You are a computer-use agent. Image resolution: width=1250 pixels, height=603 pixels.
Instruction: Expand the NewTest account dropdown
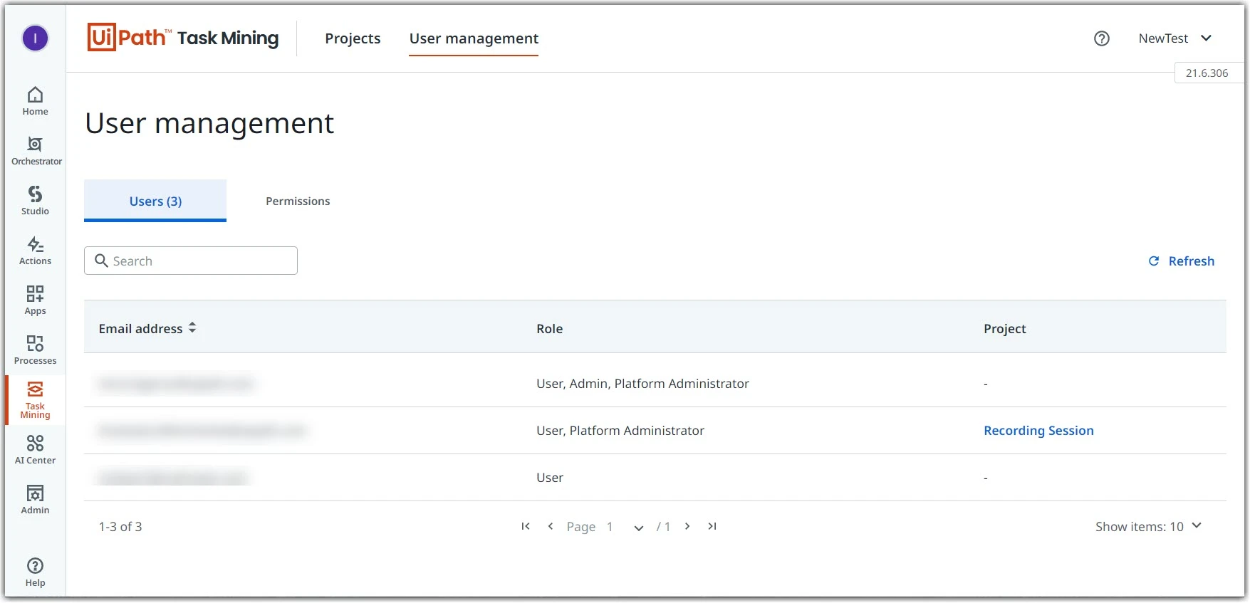click(x=1175, y=38)
